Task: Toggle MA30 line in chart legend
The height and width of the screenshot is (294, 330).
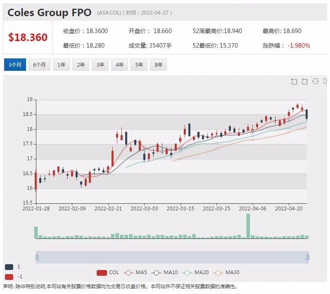Action: click(226, 273)
